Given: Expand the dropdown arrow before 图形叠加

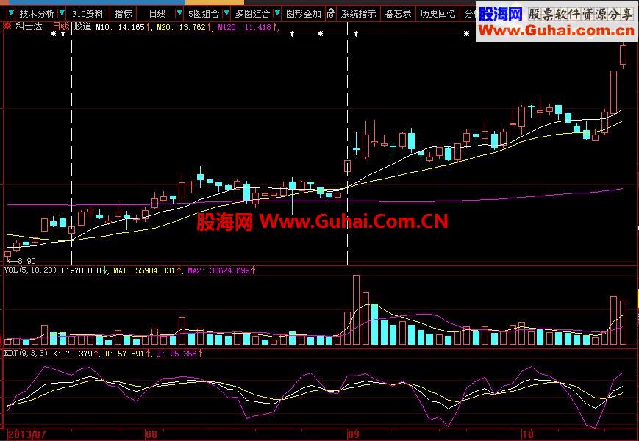Looking at the screenshot, I should tap(277, 13).
